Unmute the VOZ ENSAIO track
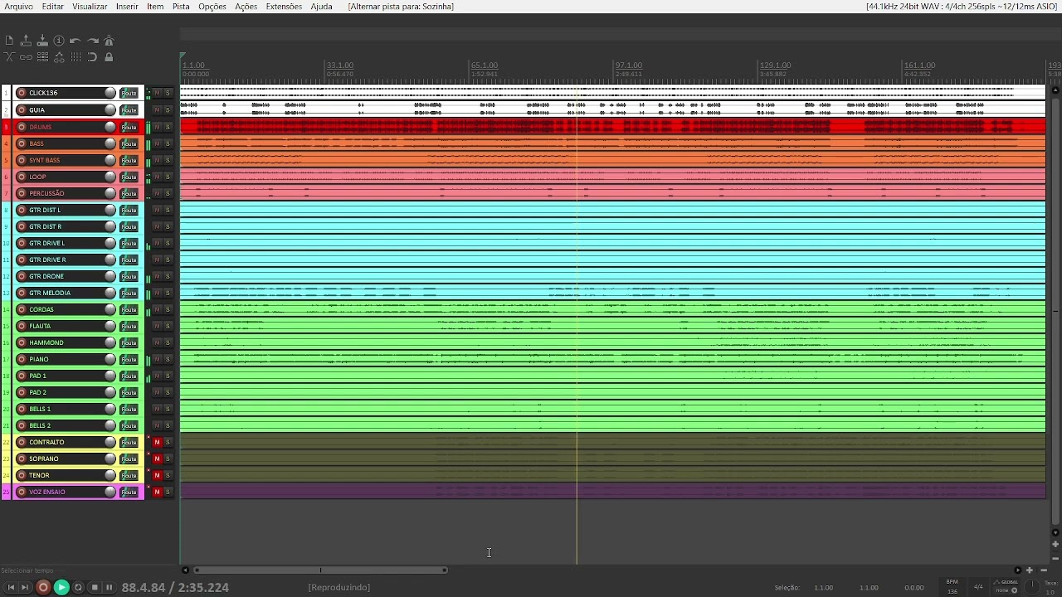The height and width of the screenshot is (597, 1062). [x=157, y=492]
